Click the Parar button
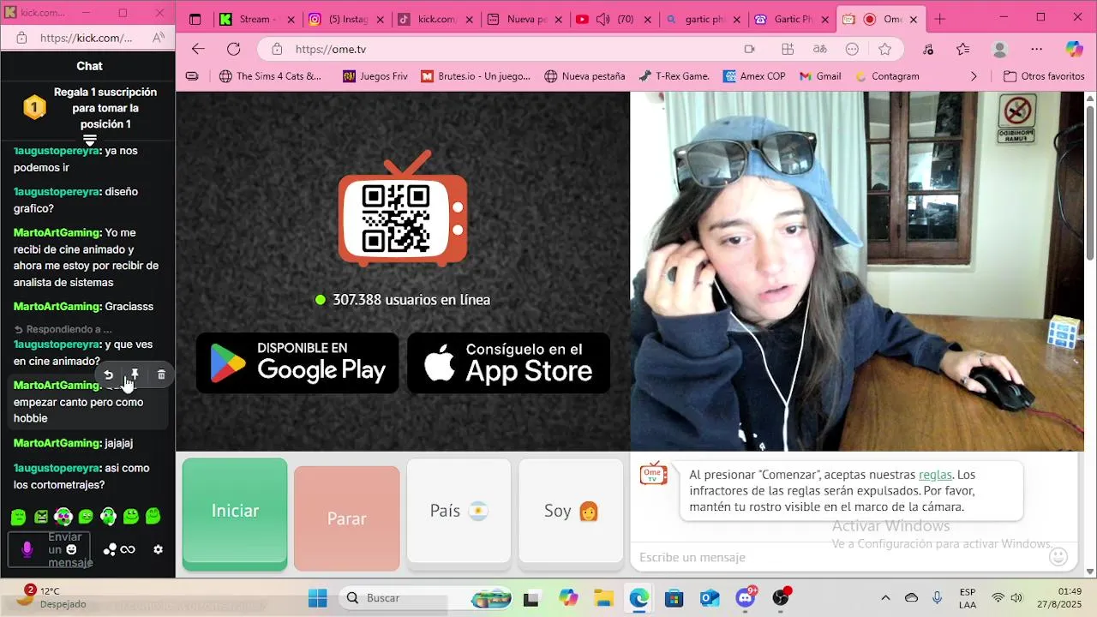 coord(346,518)
